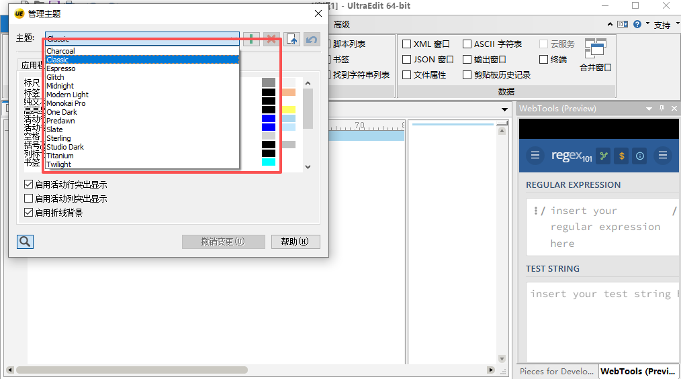Open the 支持 menu

coord(662,25)
